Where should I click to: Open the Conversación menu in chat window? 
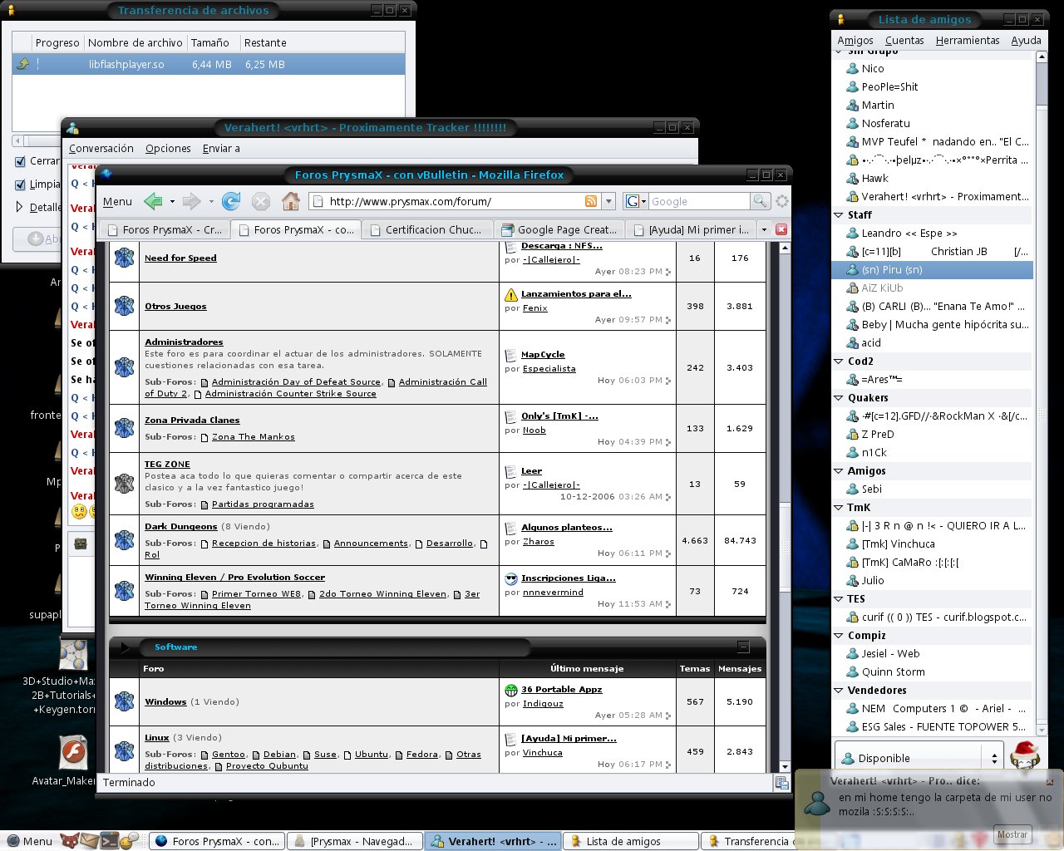click(101, 148)
